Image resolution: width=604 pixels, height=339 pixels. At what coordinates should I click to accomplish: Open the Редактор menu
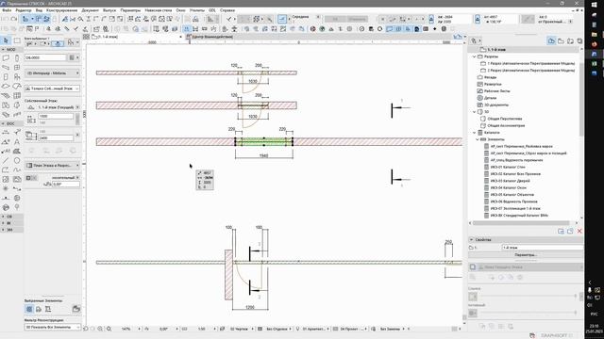pos(24,10)
